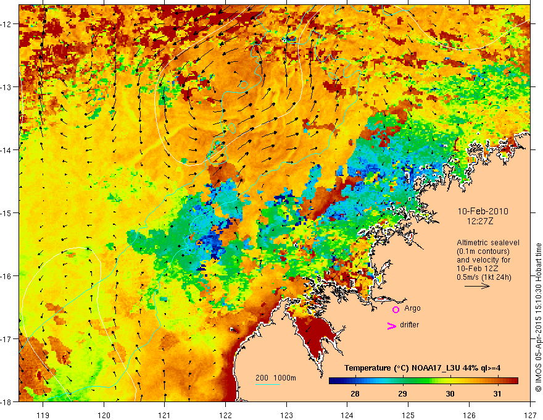
Task: Click the magenta drifter arrow symbol
Action: tap(392, 325)
